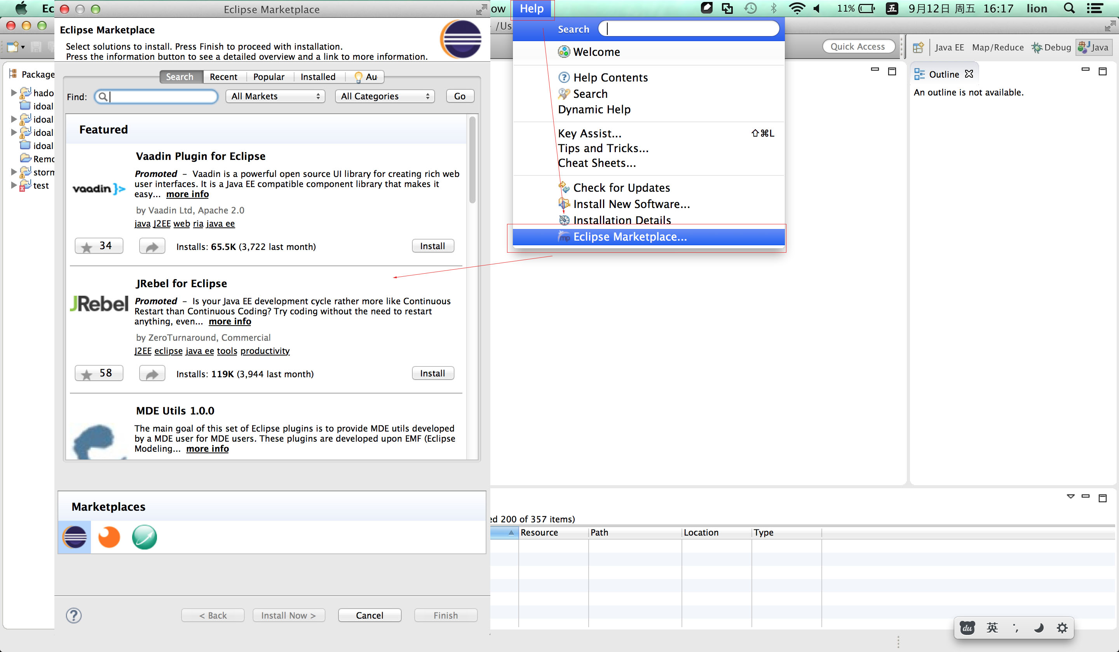Open more info link for Vaadin Plugin
Screen dimensions: 1119x652
[x=187, y=194]
